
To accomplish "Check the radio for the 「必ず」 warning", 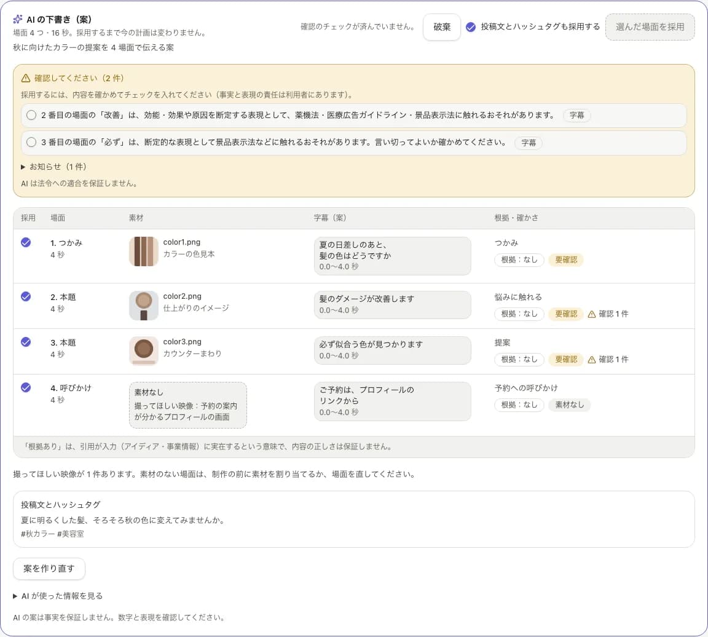I will (31, 142).
